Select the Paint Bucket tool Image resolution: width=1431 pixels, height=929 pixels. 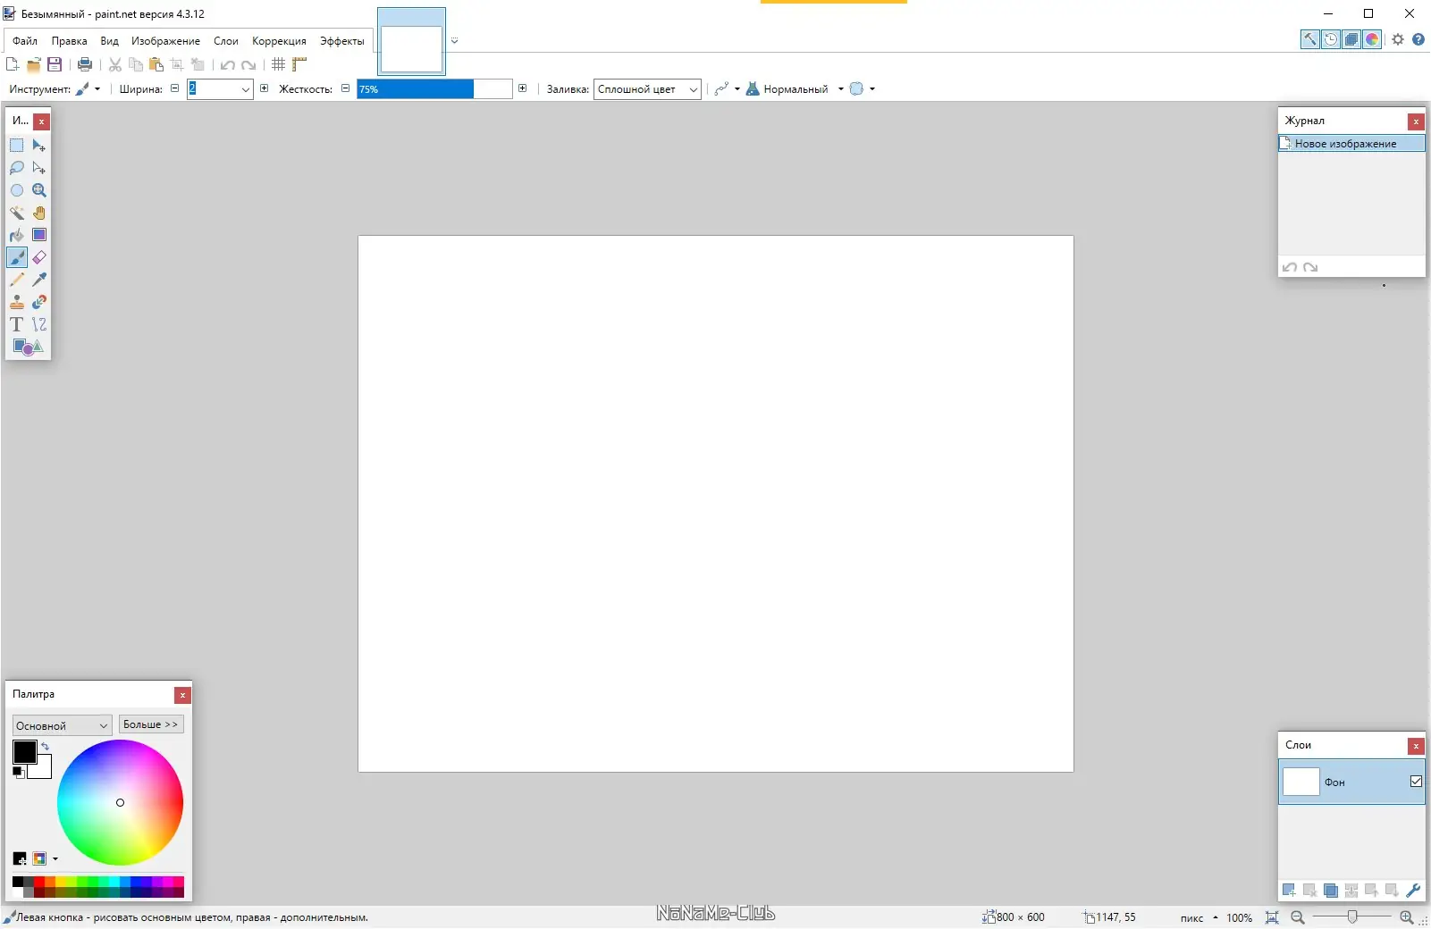click(17, 235)
